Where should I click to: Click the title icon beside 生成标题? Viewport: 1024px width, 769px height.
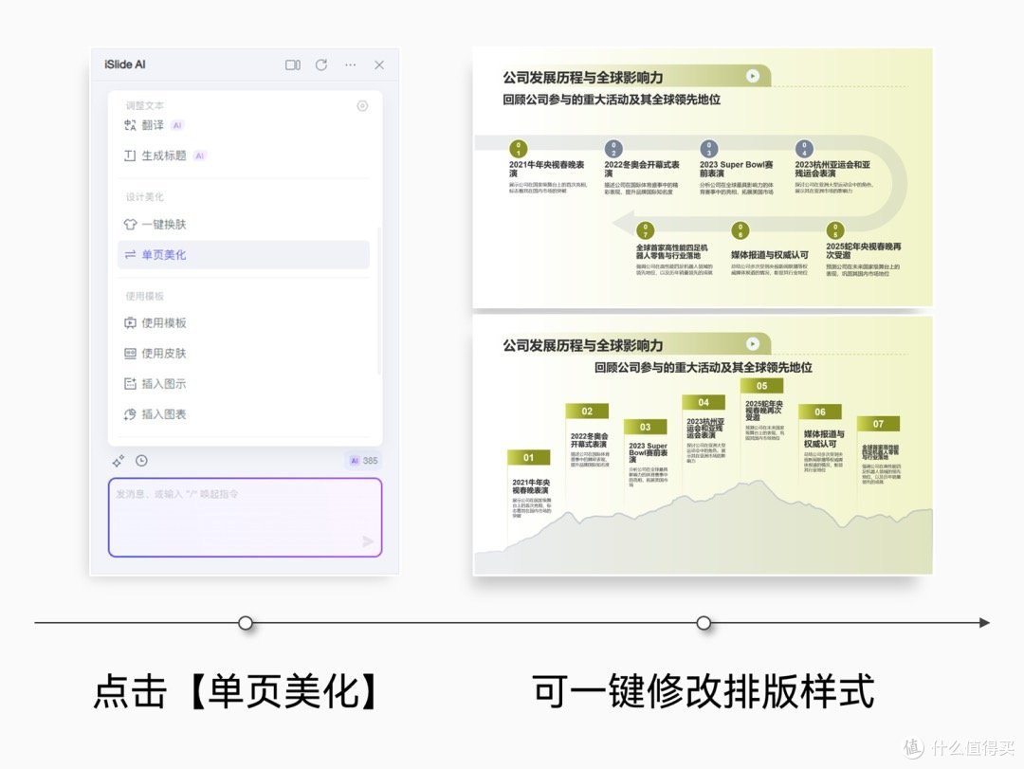point(130,156)
